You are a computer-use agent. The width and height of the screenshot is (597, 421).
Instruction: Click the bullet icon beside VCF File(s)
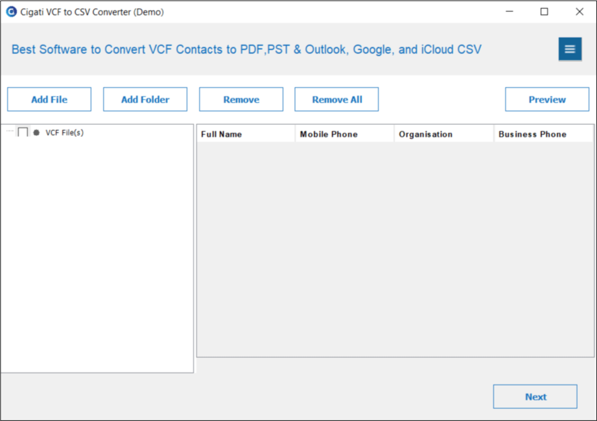click(36, 133)
